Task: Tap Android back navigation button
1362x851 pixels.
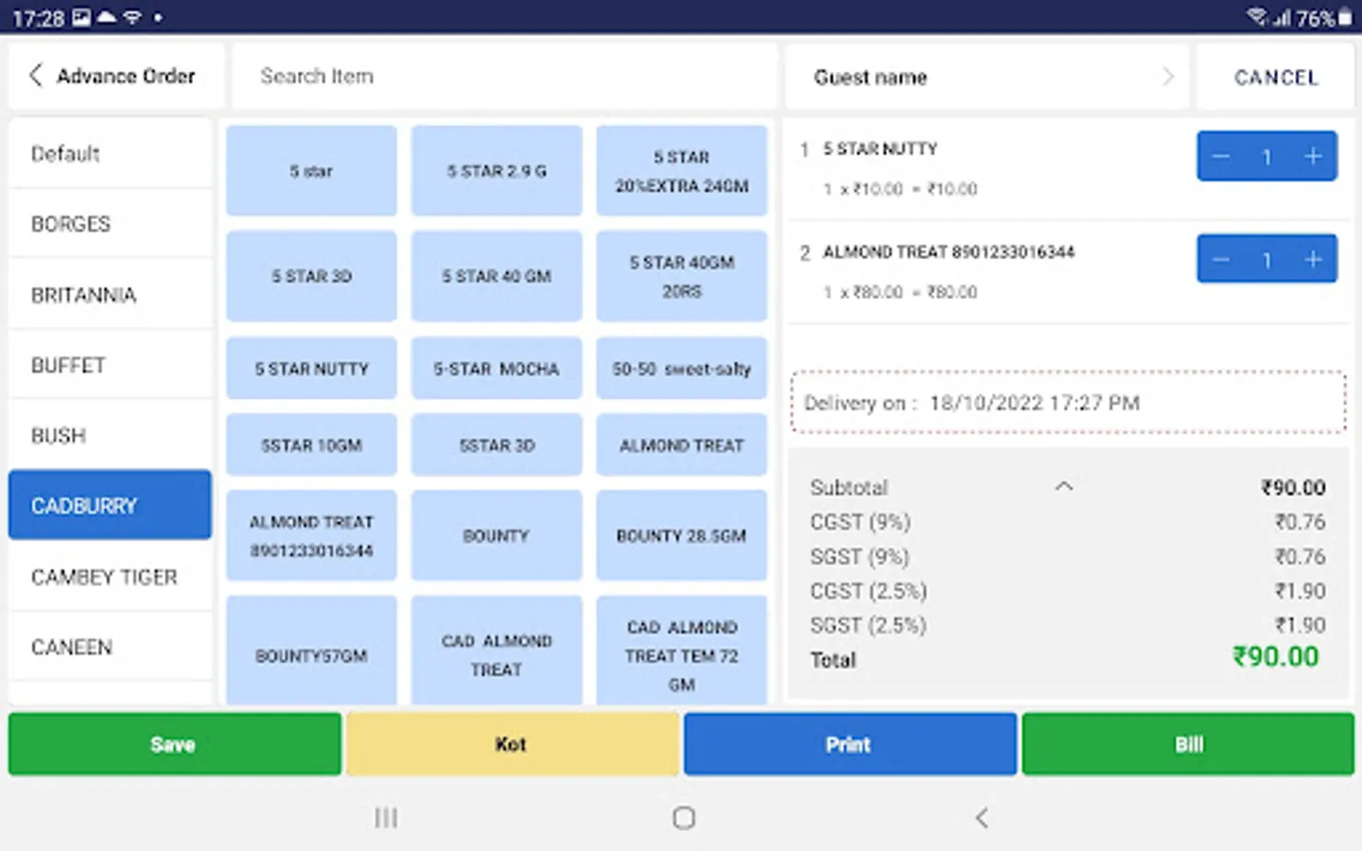Action: click(982, 818)
